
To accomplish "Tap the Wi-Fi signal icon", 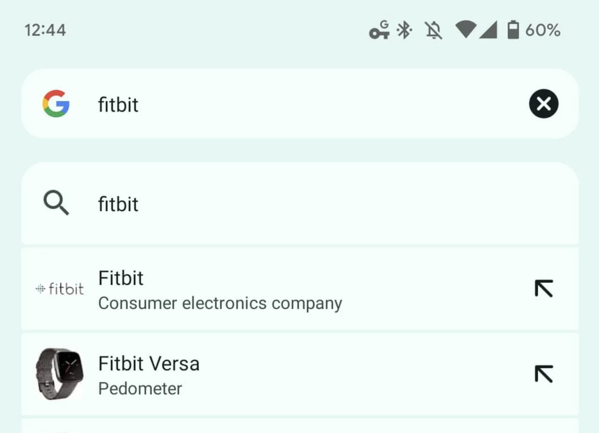I will pyautogui.click(x=466, y=29).
